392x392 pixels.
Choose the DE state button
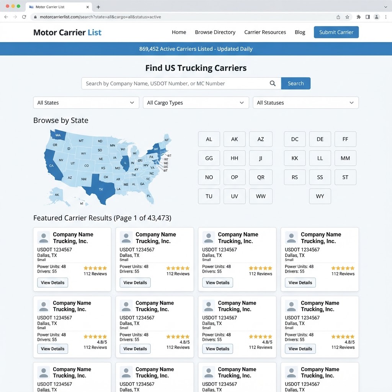point(320,139)
